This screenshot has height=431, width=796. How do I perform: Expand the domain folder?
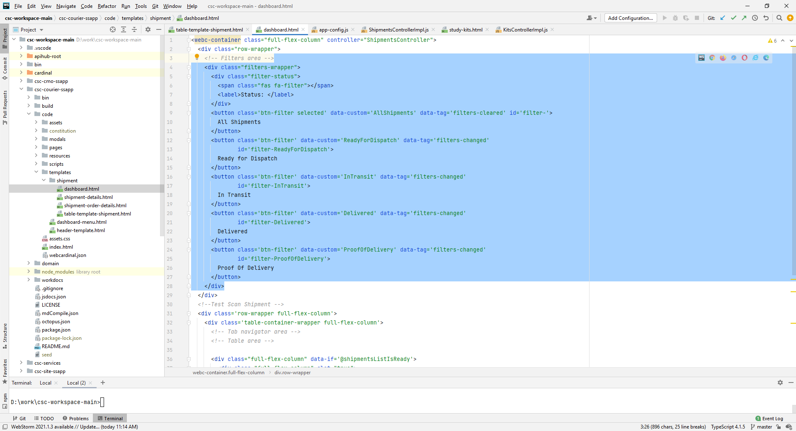coord(28,263)
